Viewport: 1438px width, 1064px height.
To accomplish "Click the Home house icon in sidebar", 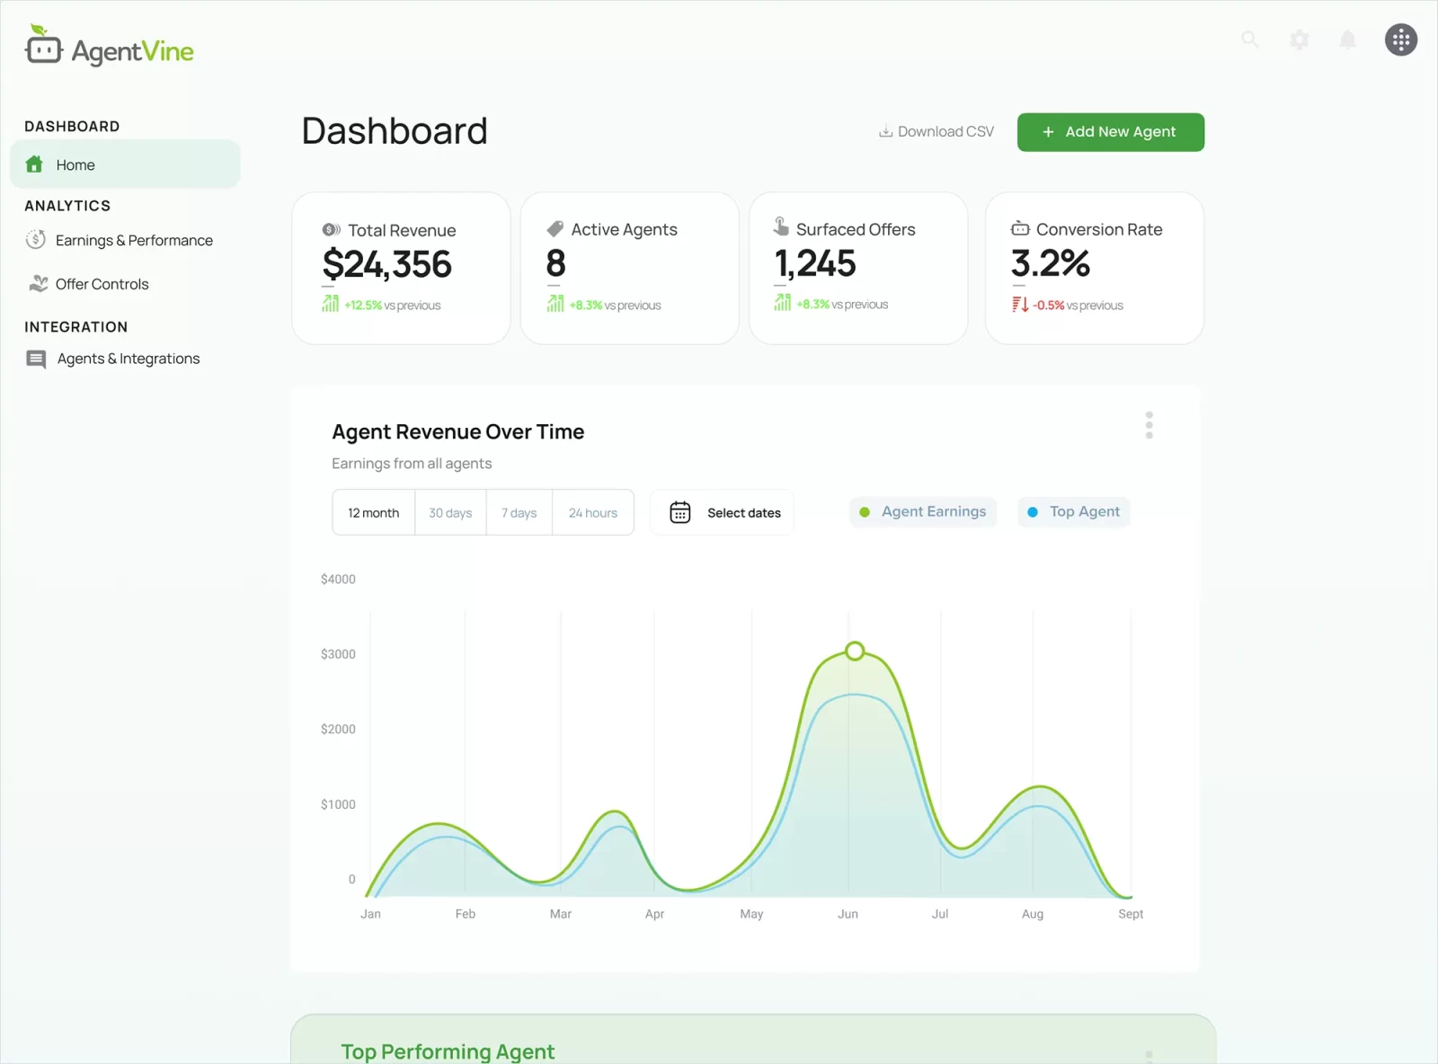I will [x=35, y=164].
